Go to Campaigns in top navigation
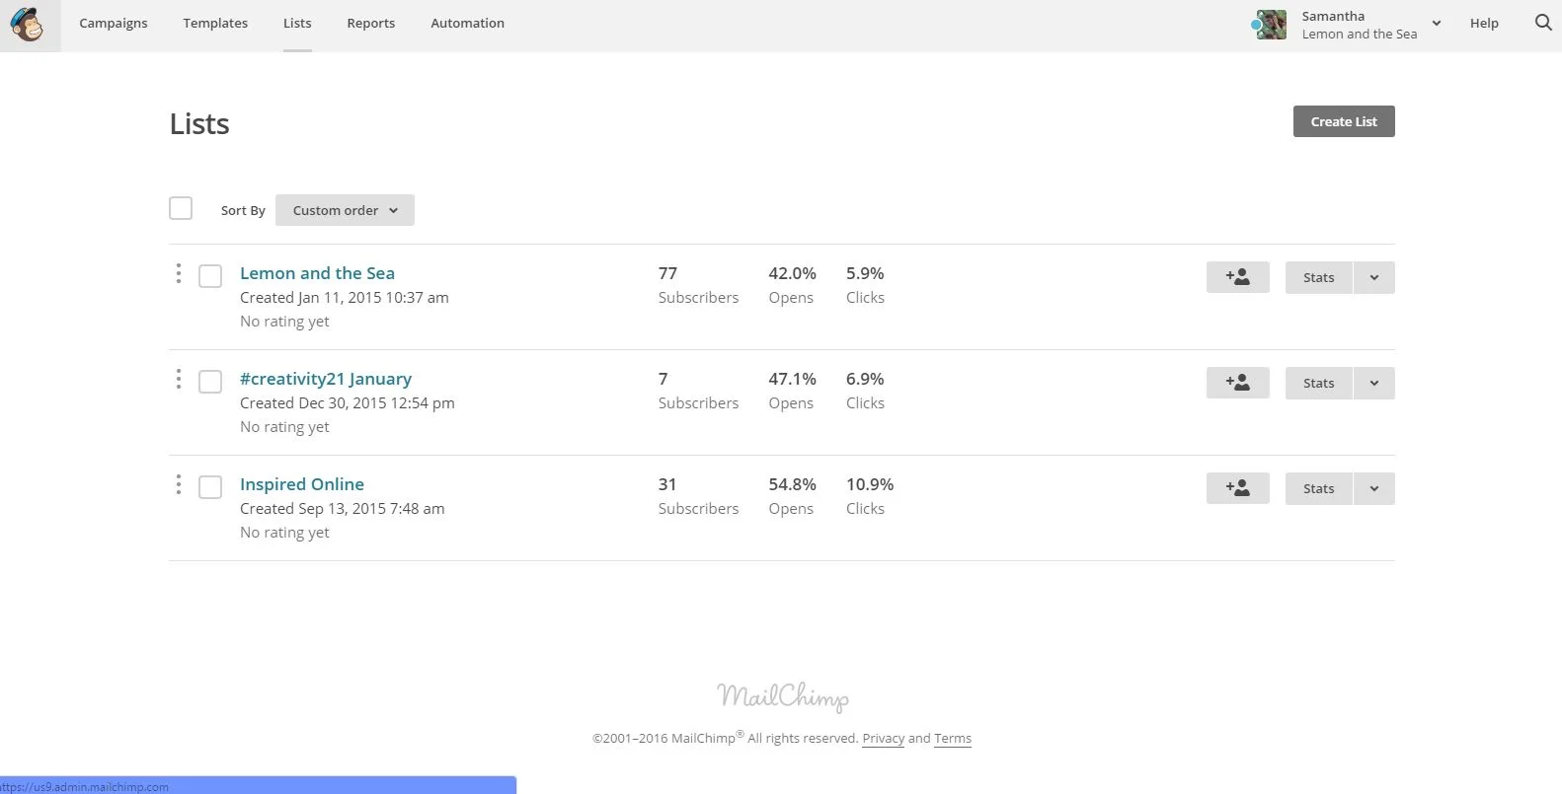 [114, 24]
